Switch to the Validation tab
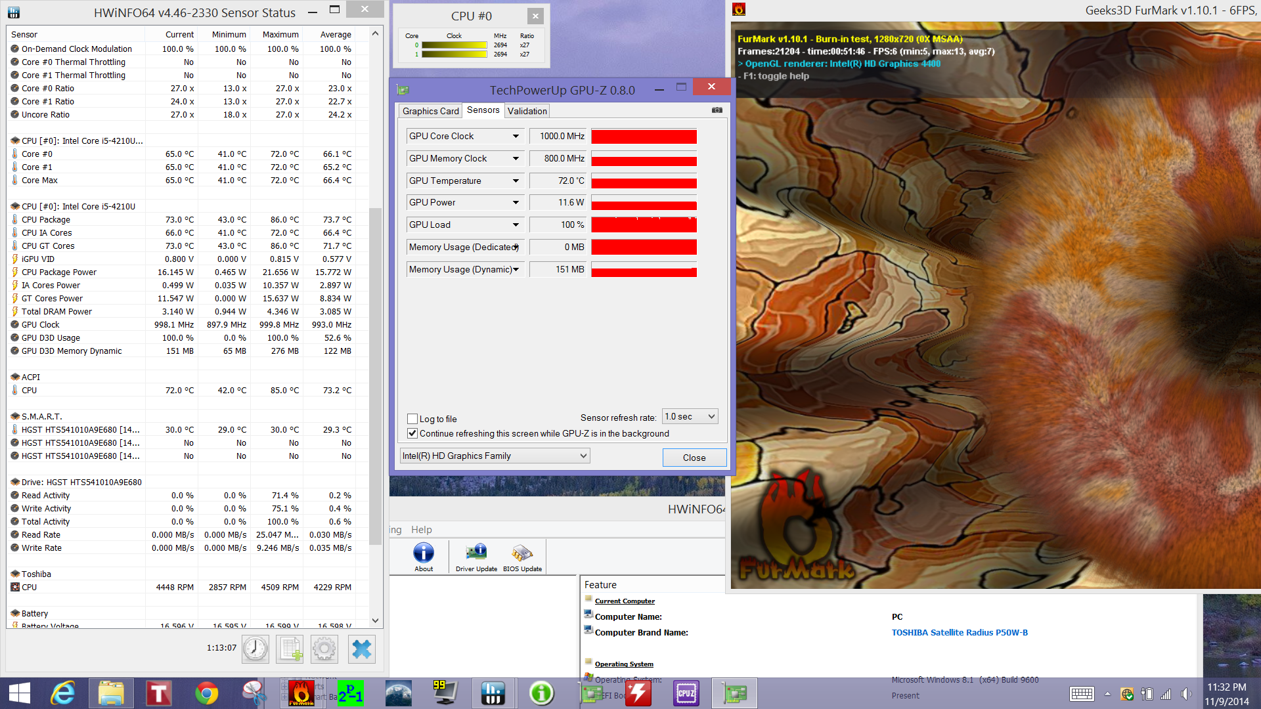Viewport: 1261px width, 709px height. click(x=527, y=111)
